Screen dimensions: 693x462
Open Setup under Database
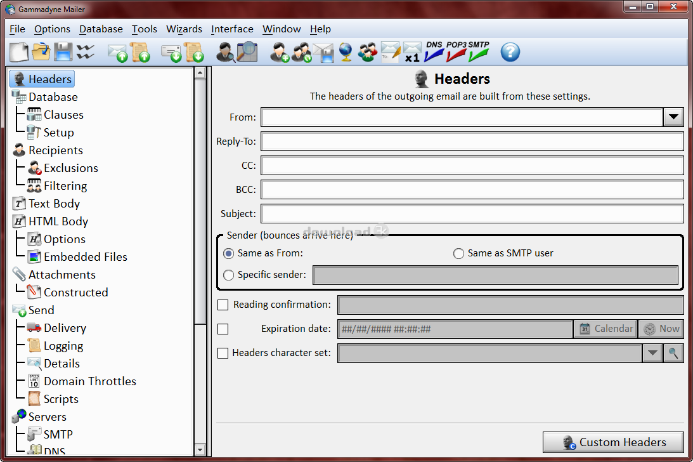tap(50, 133)
